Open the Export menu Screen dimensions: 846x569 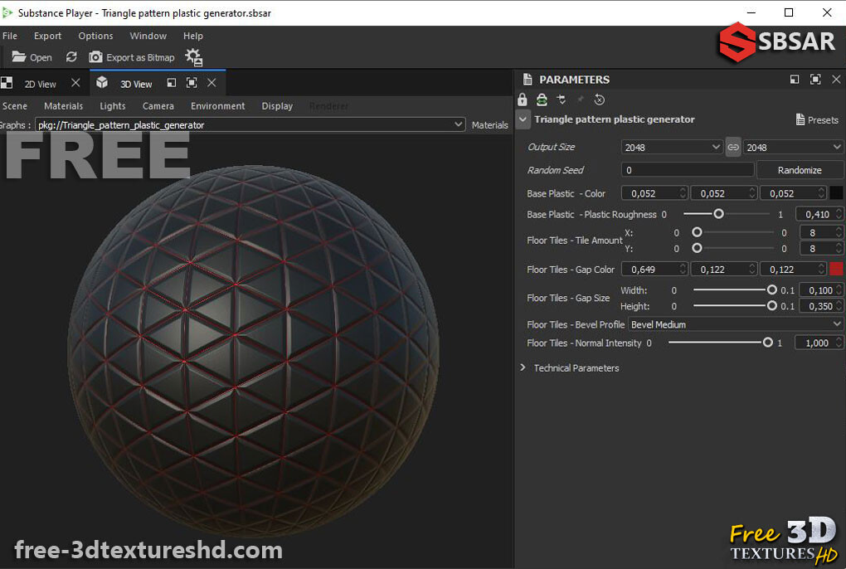[x=47, y=36]
